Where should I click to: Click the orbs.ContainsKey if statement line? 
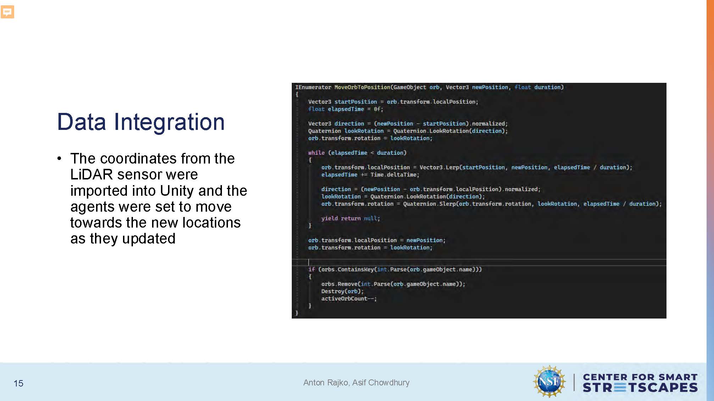(x=395, y=269)
